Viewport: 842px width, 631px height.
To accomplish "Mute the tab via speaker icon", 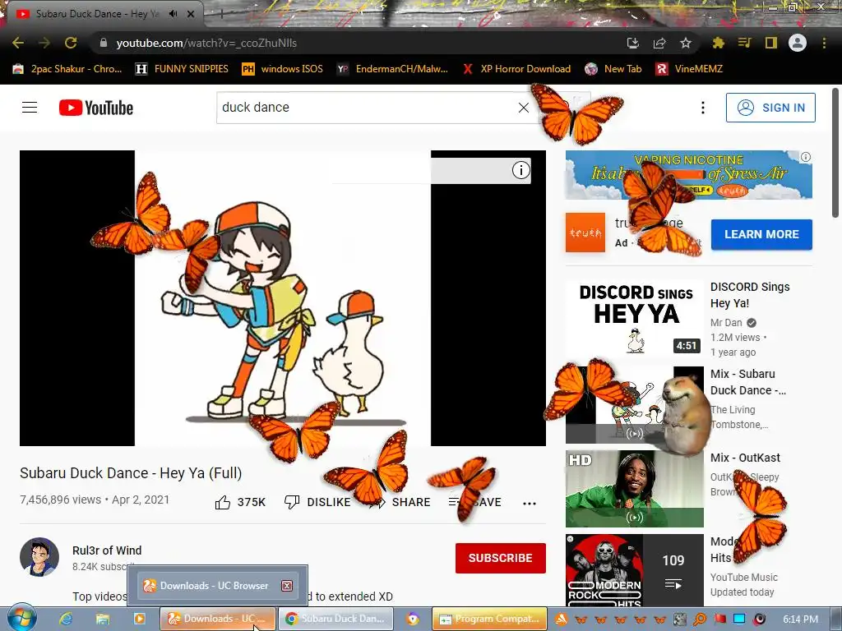I will tap(173, 14).
